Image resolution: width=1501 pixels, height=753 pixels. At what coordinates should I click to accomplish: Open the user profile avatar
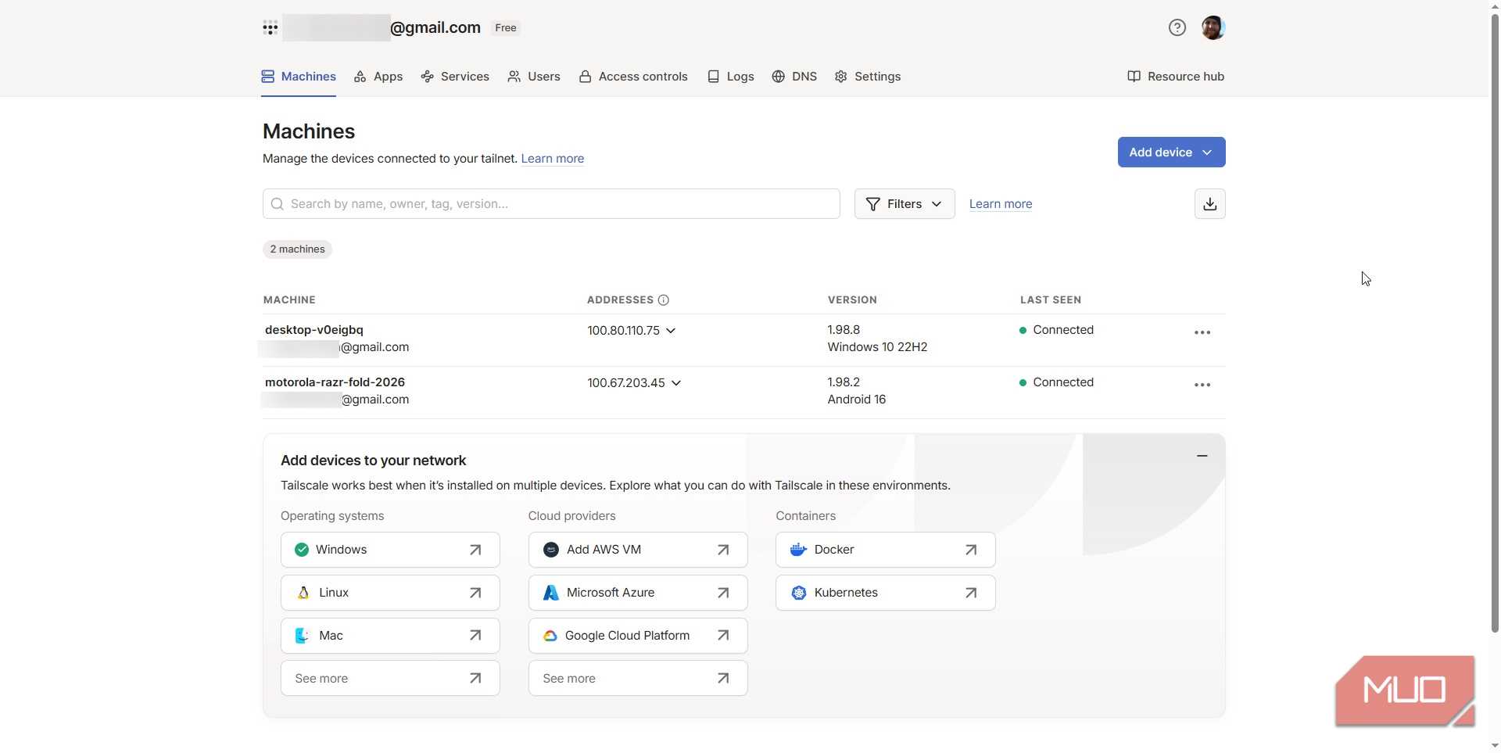pos(1213,28)
